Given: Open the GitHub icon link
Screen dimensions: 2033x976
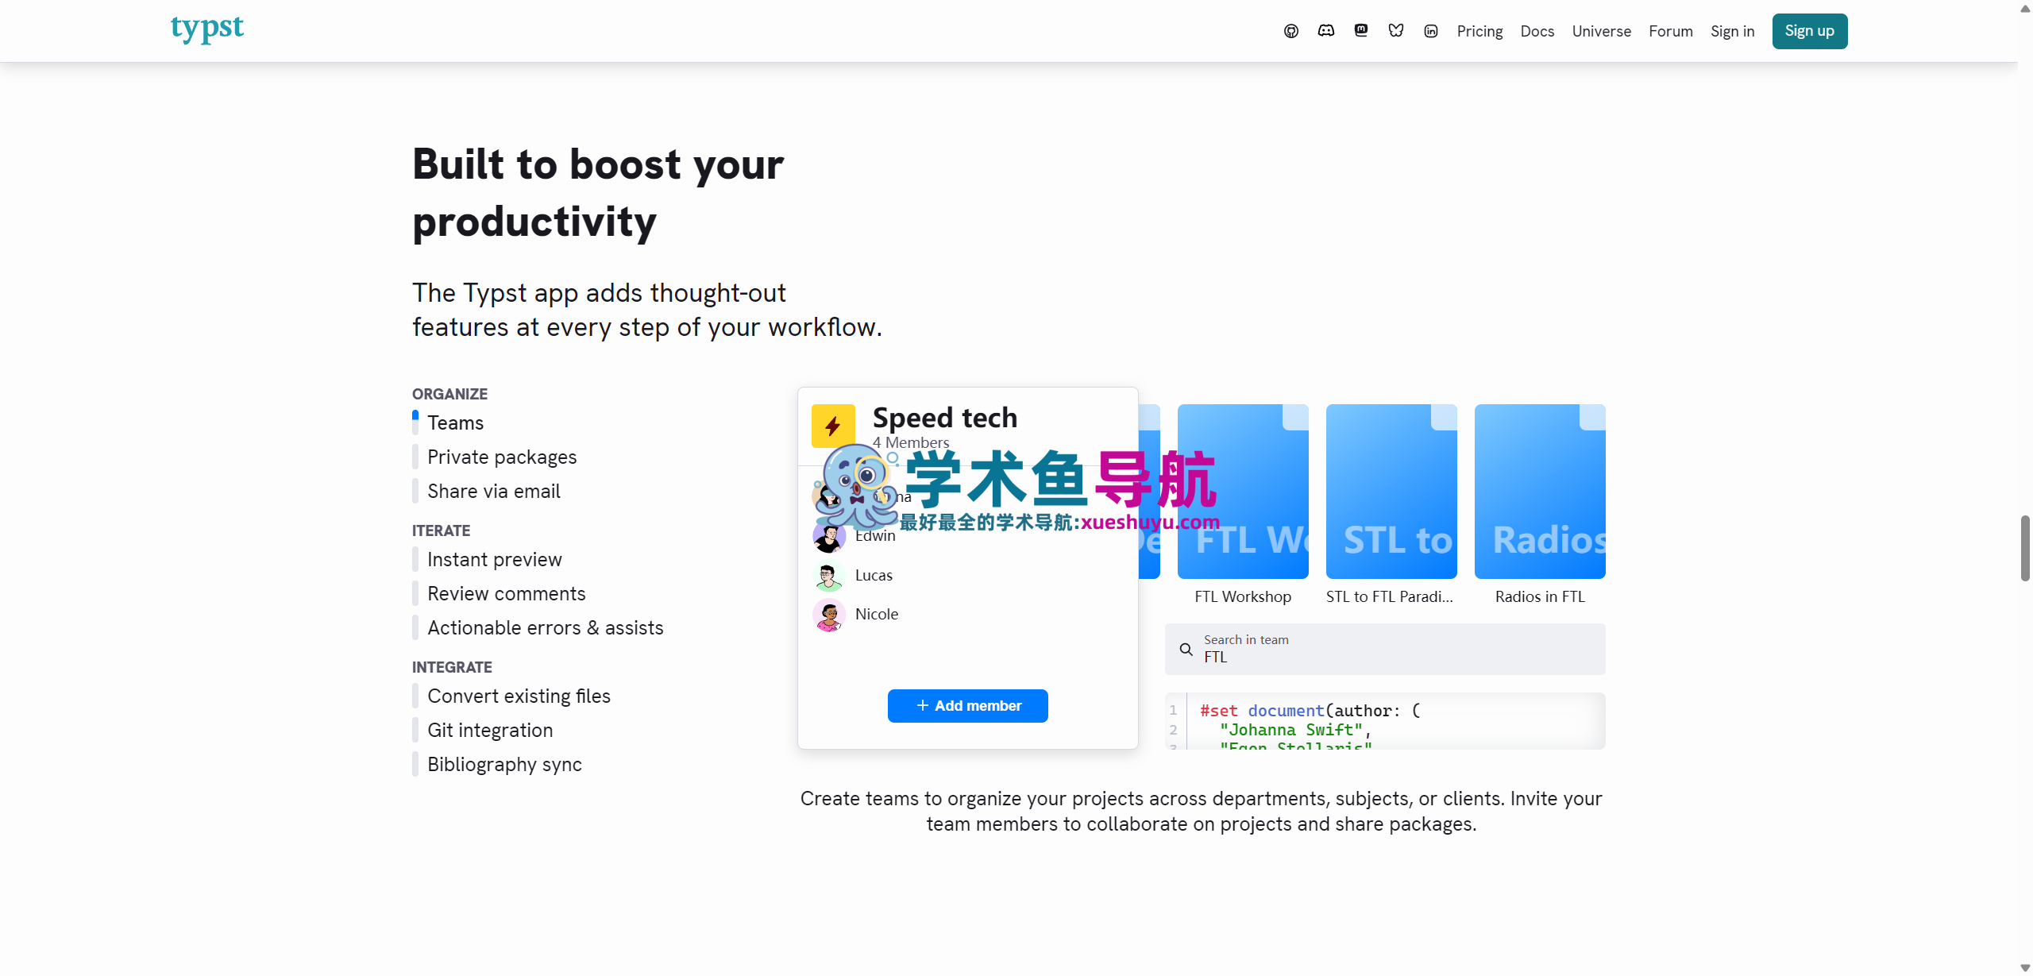Looking at the screenshot, I should pyautogui.click(x=1291, y=31).
